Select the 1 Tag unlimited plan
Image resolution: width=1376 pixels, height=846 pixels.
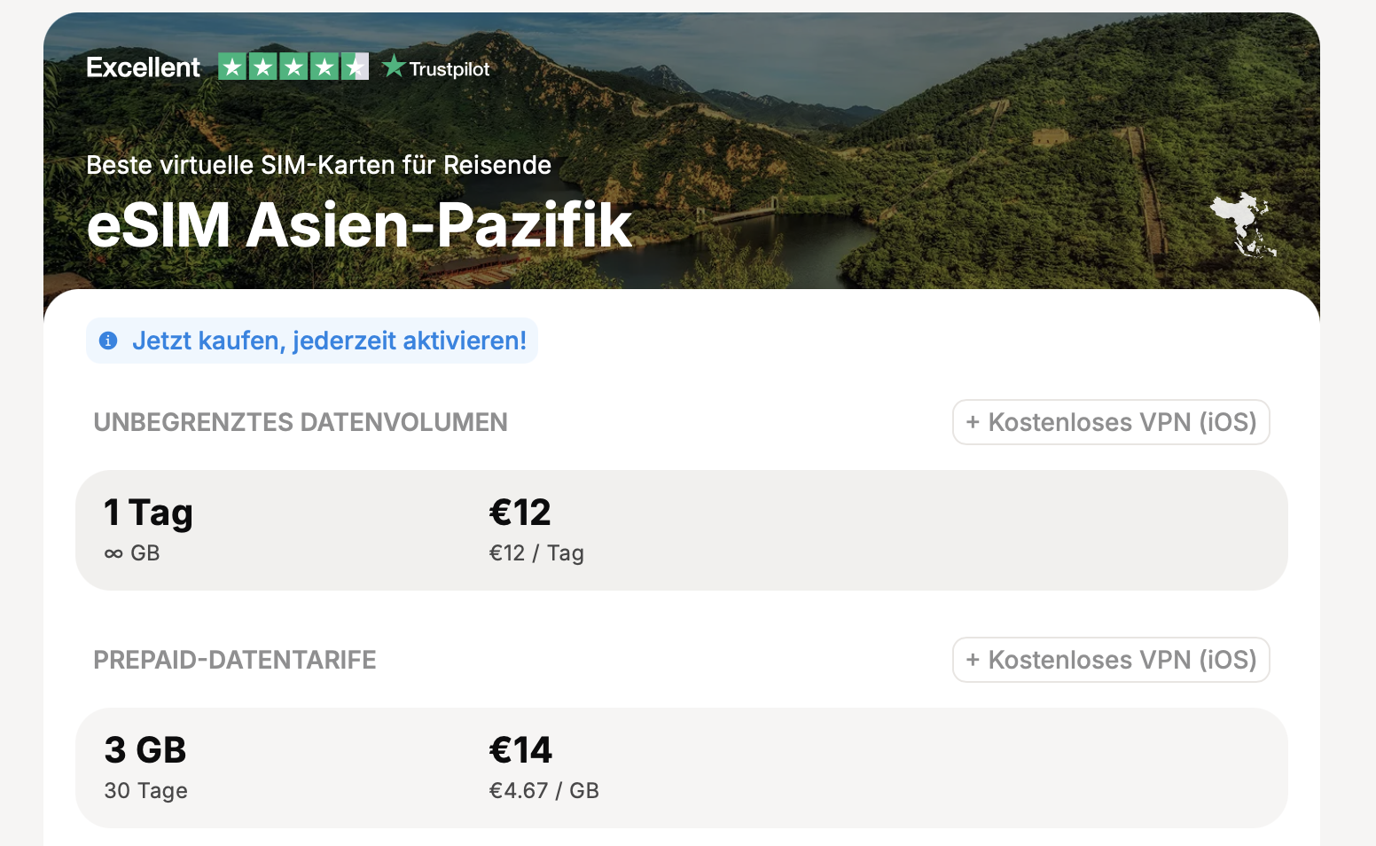(682, 530)
